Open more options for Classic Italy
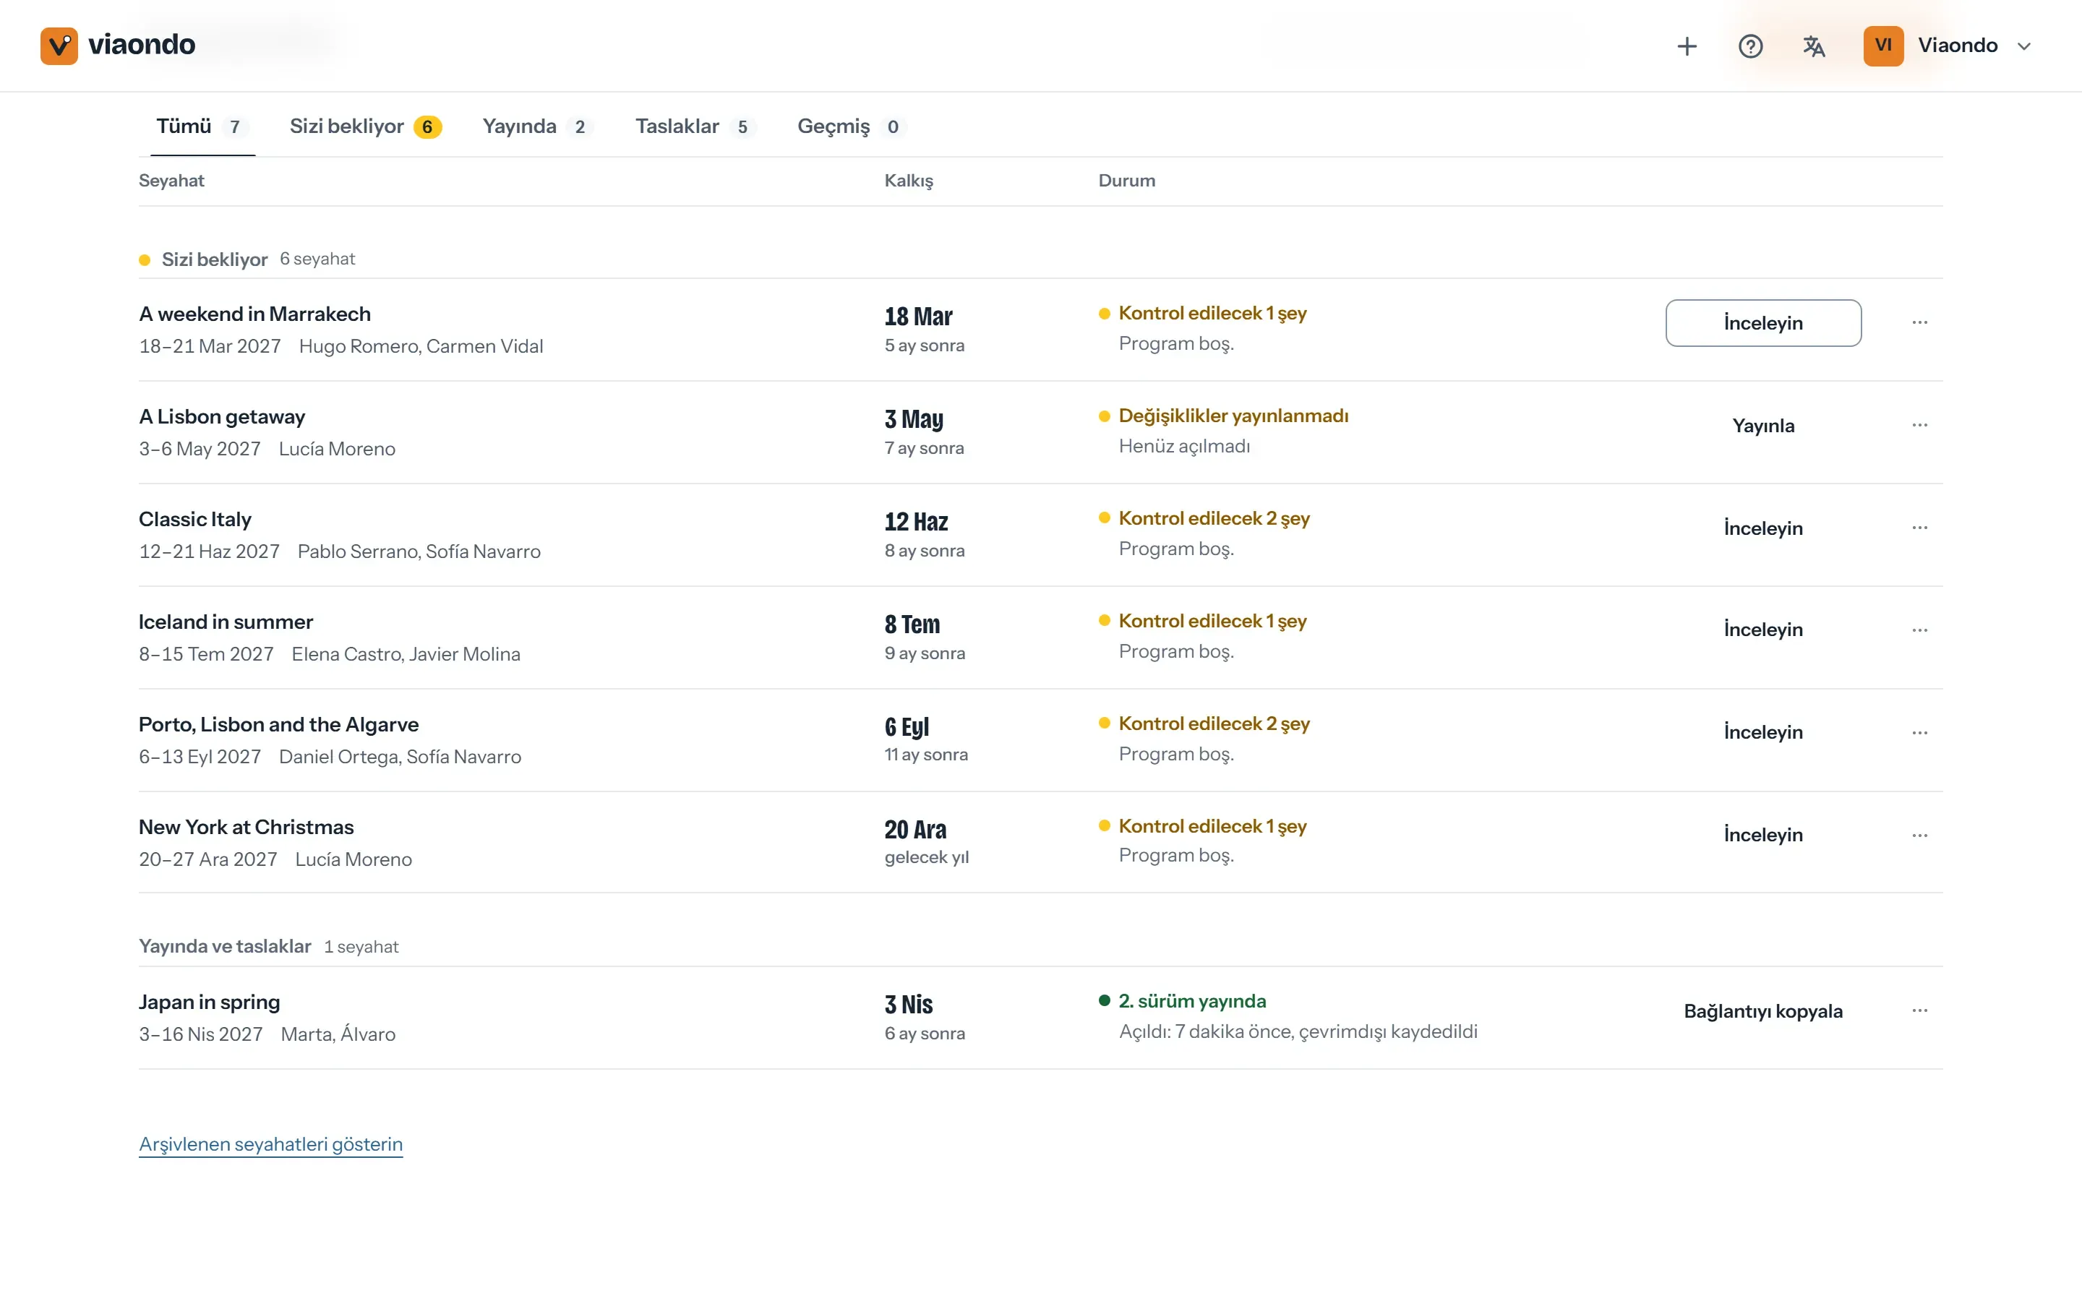 tap(1919, 528)
